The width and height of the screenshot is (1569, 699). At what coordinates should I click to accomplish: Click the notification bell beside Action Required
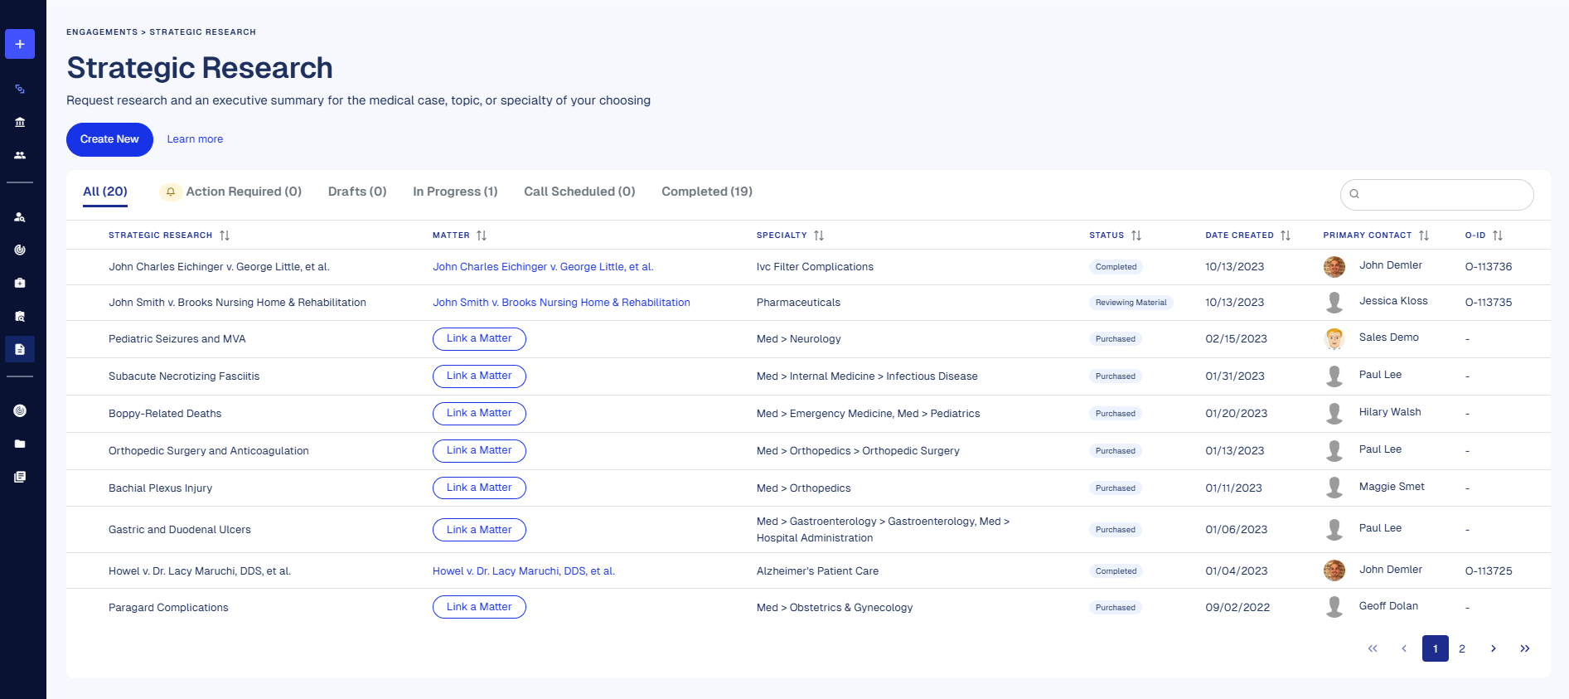coord(171,192)
